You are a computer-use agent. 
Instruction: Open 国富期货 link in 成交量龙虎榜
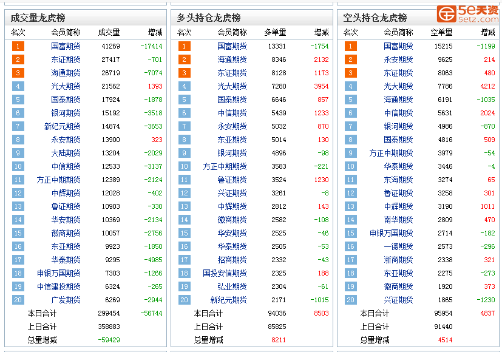tap(66, 46)
